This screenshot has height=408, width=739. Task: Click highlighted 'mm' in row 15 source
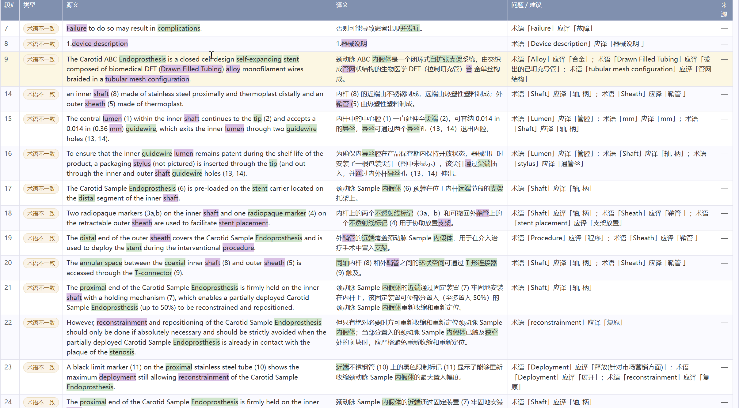tap(116, 129)
